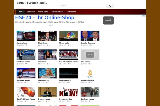Screen dimensions: 160x106
Task: Focus the Search input field
Action: click(x=83, y=6)
